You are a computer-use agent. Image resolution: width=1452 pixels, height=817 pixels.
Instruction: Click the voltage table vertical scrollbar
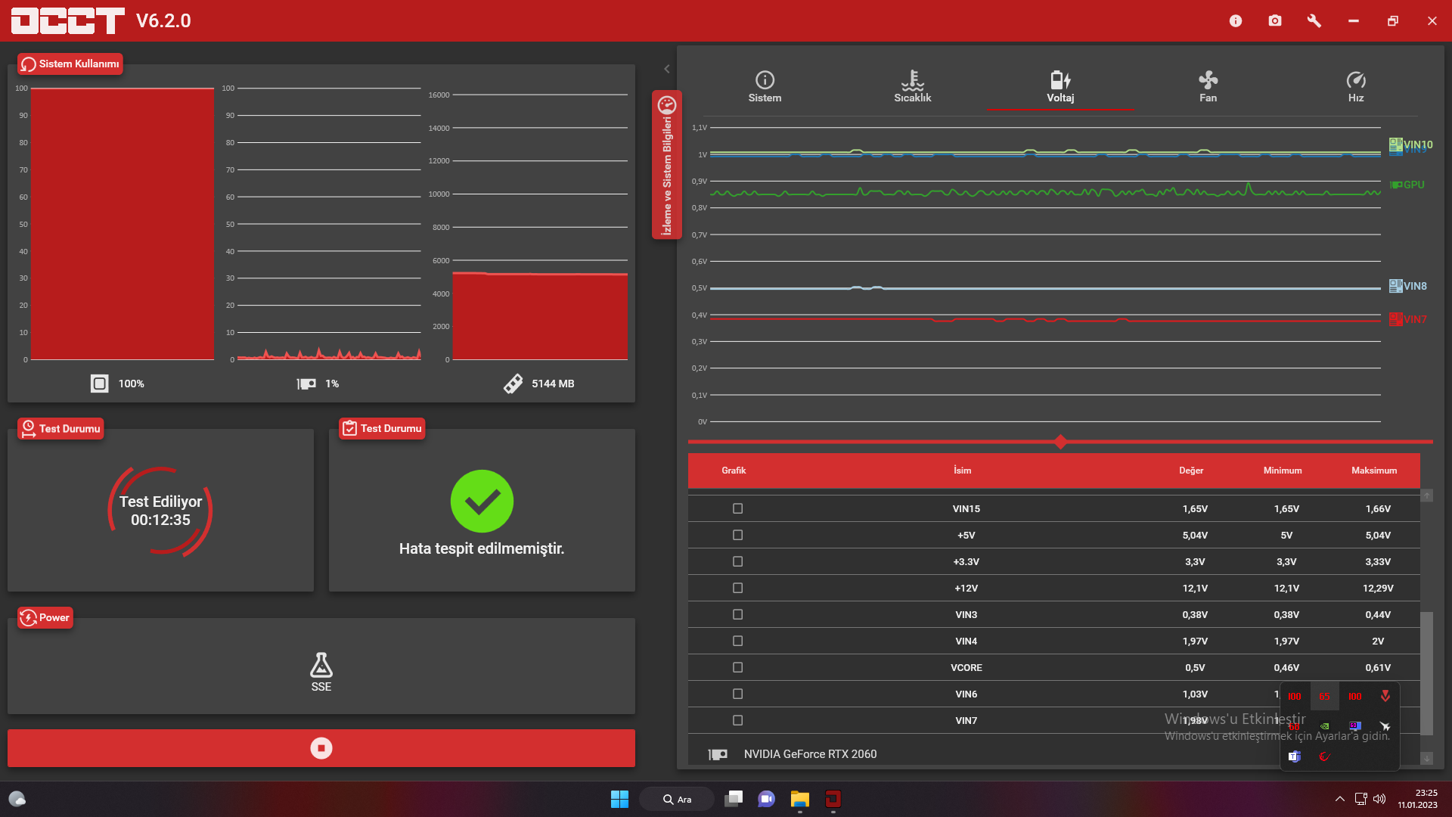[x=1426, y=673]
